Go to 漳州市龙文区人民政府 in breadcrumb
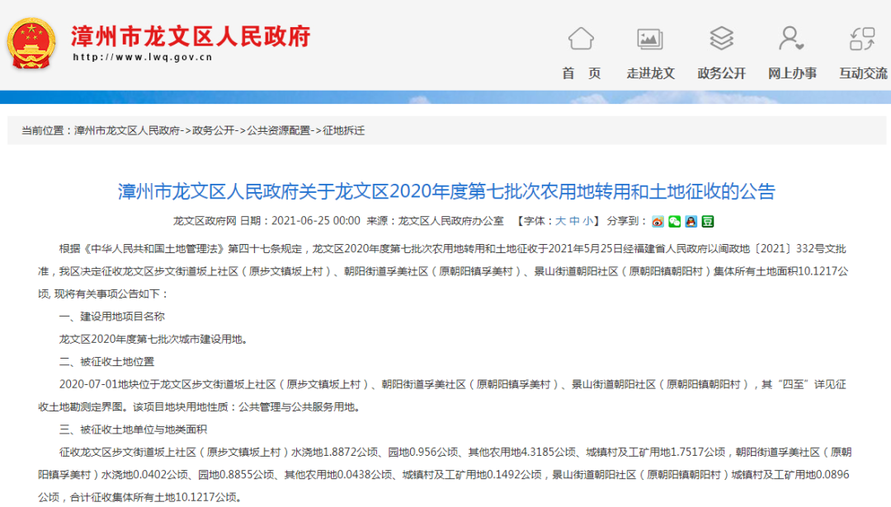 point(127,130)
